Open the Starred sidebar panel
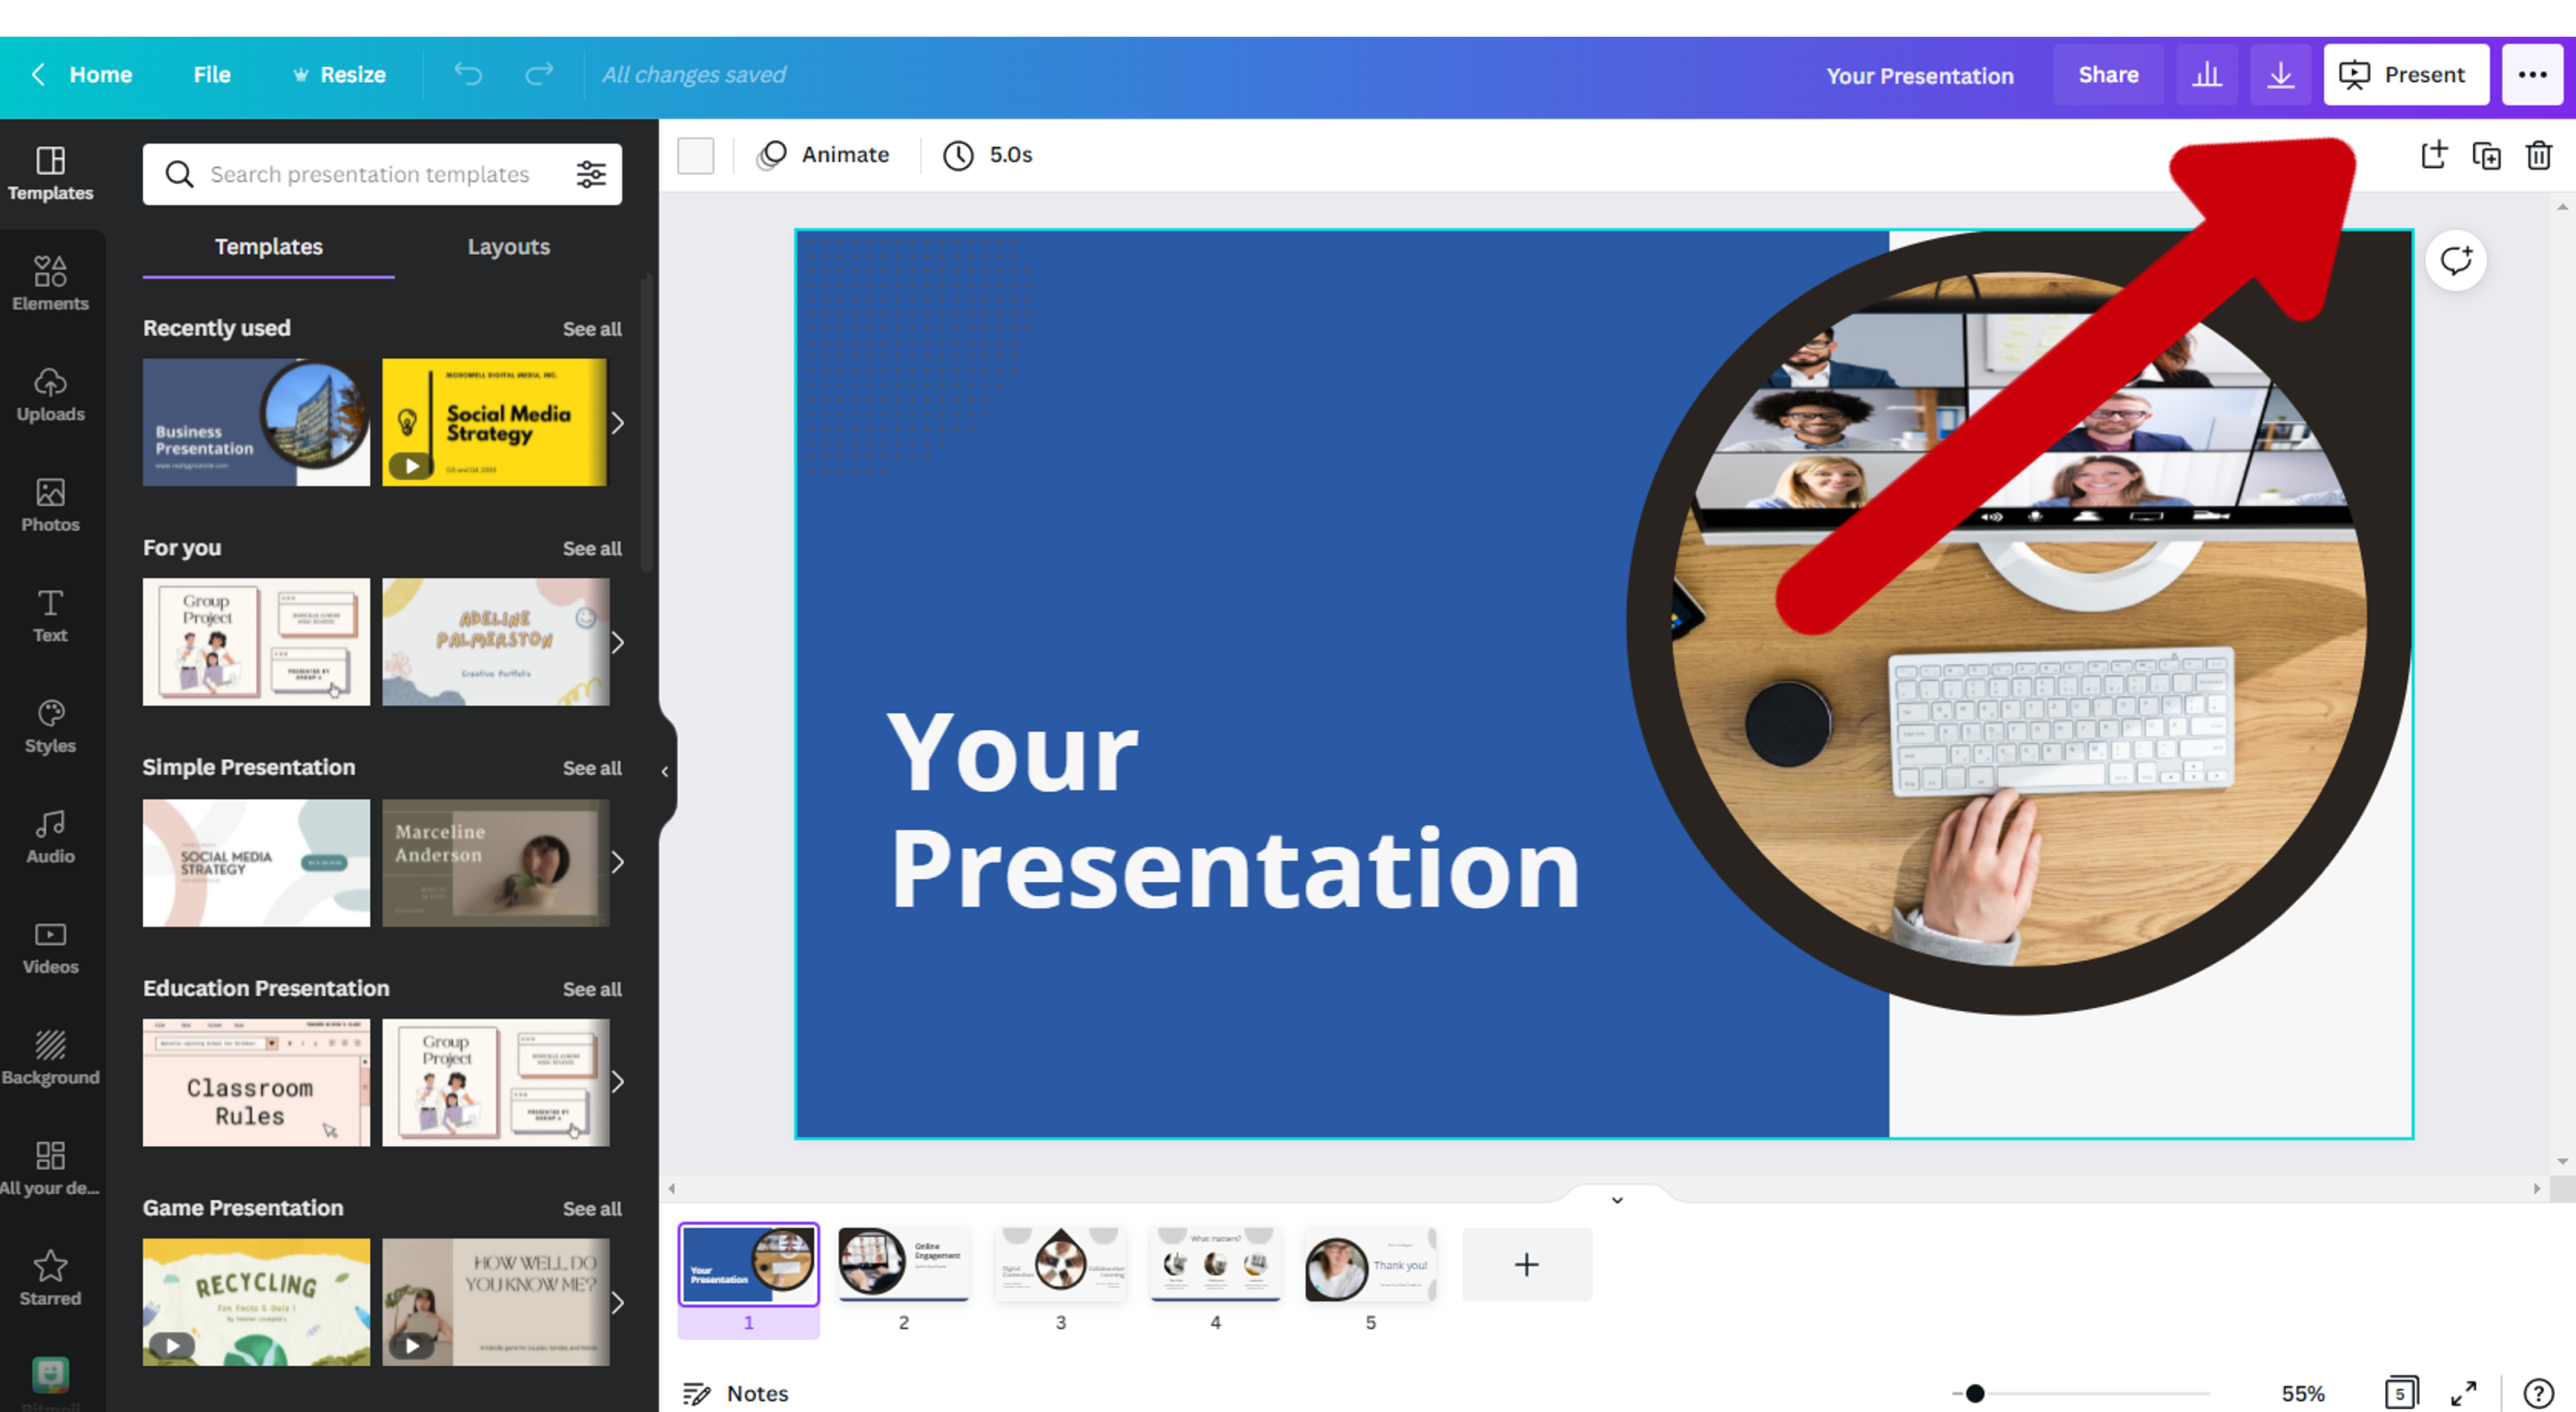The height and width of the screenshot is (1412, 2576). (50, 1279)
